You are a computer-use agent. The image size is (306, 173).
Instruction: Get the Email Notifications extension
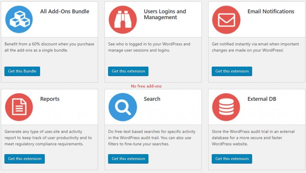232,71
